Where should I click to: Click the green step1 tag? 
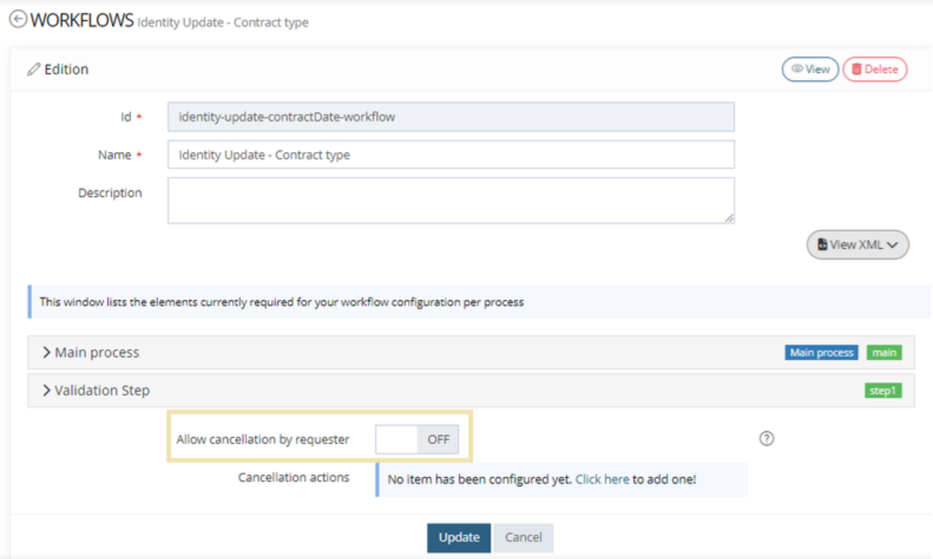(882, 391)
